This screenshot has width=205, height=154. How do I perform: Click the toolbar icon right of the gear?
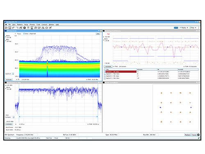pyautogui.click(x=28, y=28)
